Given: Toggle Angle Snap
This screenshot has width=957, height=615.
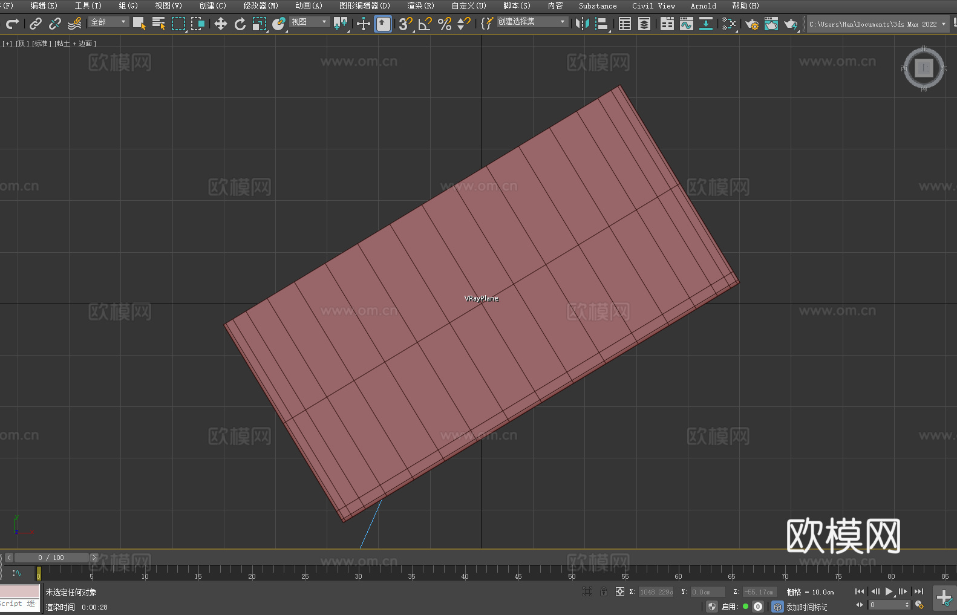Looking at the screenshot, I should point(425,24).
